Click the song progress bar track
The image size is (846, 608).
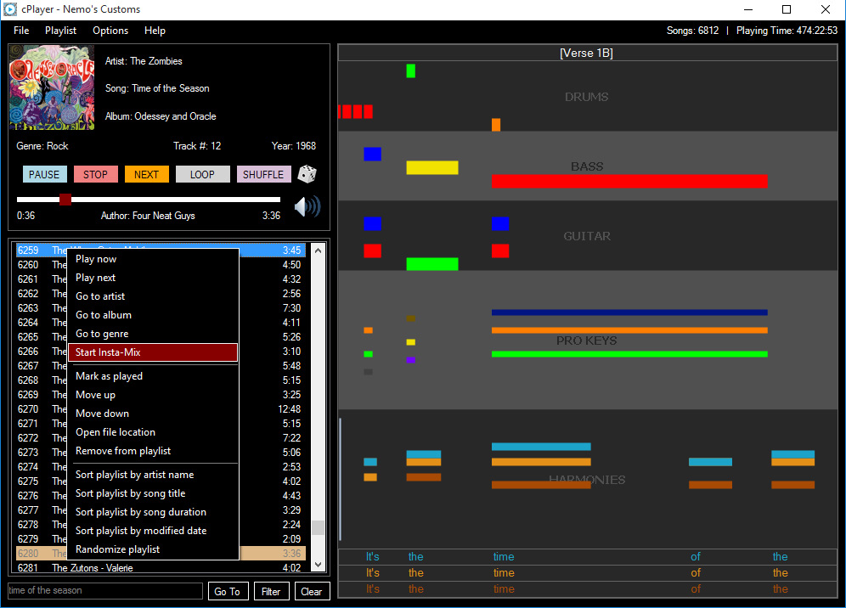[149, 200]
